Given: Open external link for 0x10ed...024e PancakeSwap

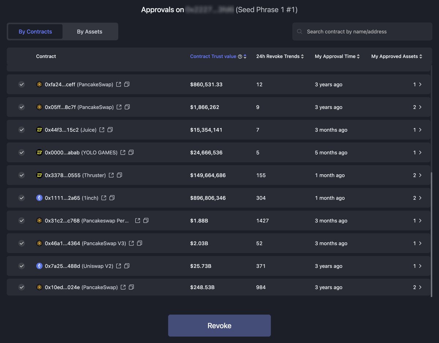Looking at the screenshot, I should click(123, 287).
